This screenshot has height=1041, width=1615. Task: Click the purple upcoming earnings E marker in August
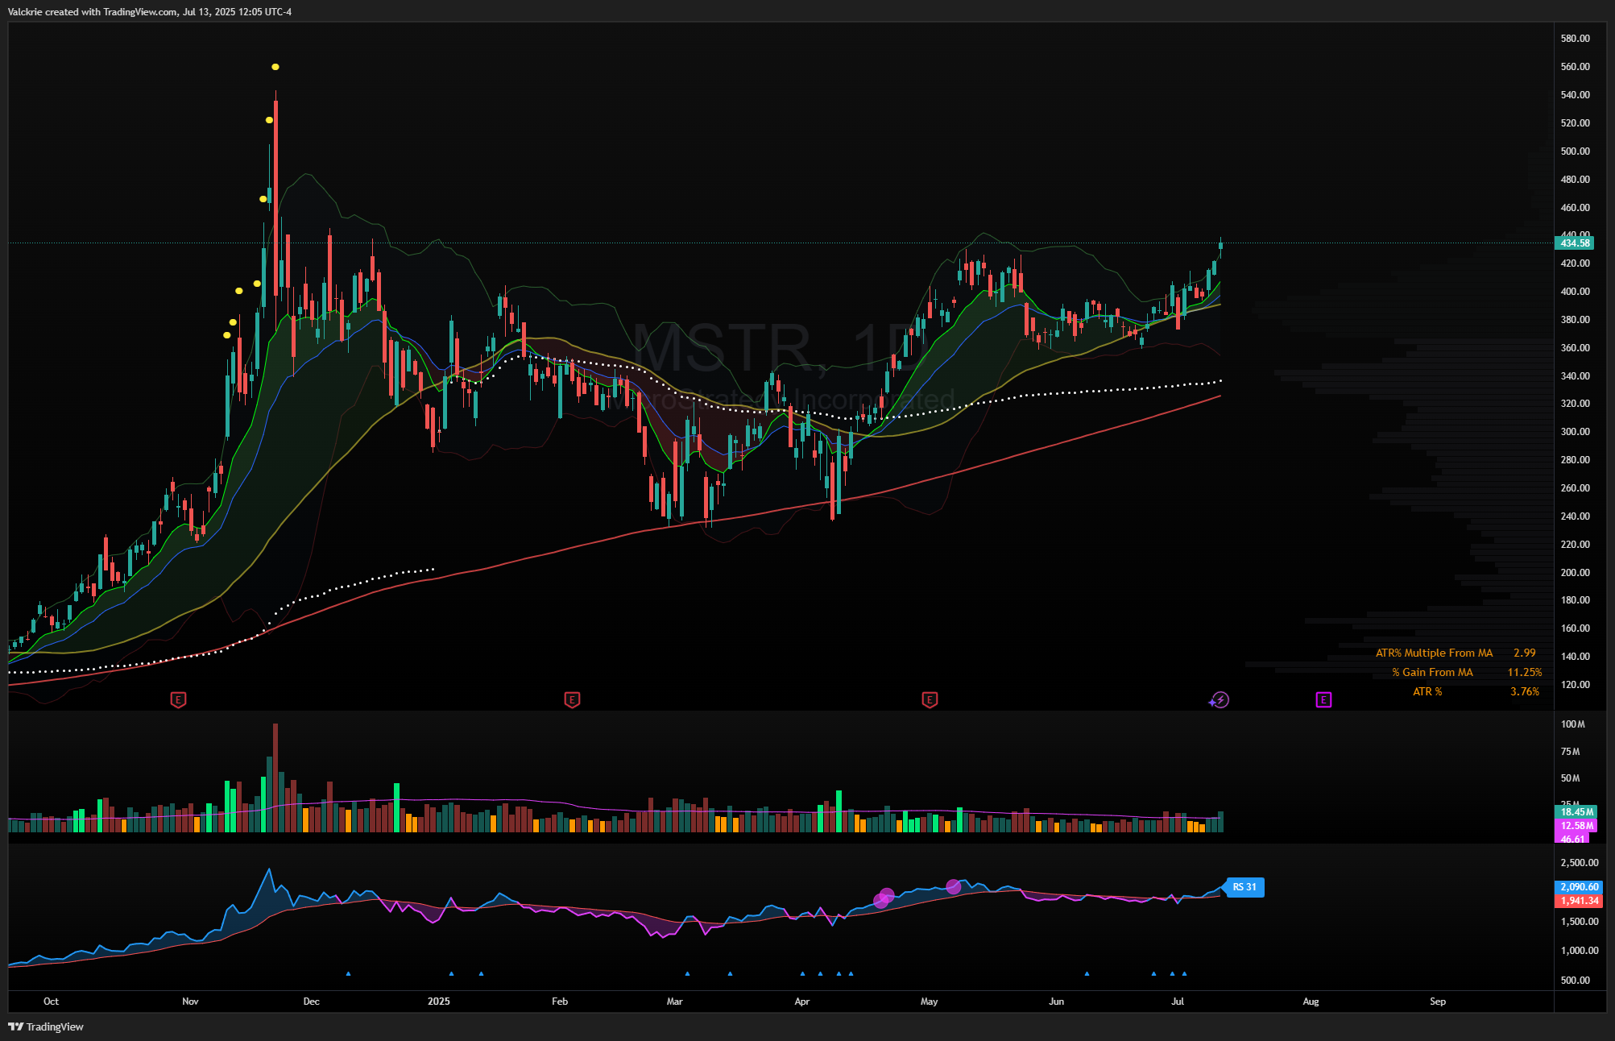1323,699
